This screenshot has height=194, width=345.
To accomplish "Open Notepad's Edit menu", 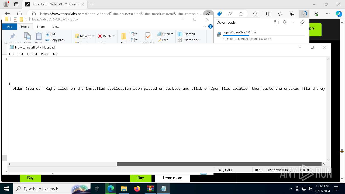I will (x=20, y=54).
